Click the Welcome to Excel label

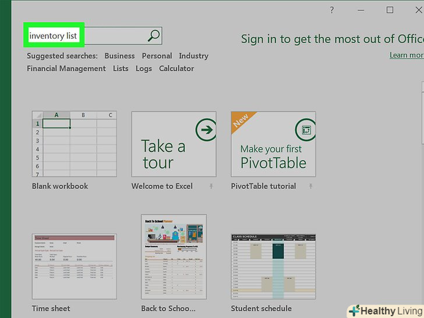tap(162, 186)
